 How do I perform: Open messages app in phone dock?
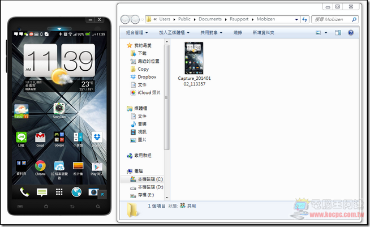tap(42, 192)
